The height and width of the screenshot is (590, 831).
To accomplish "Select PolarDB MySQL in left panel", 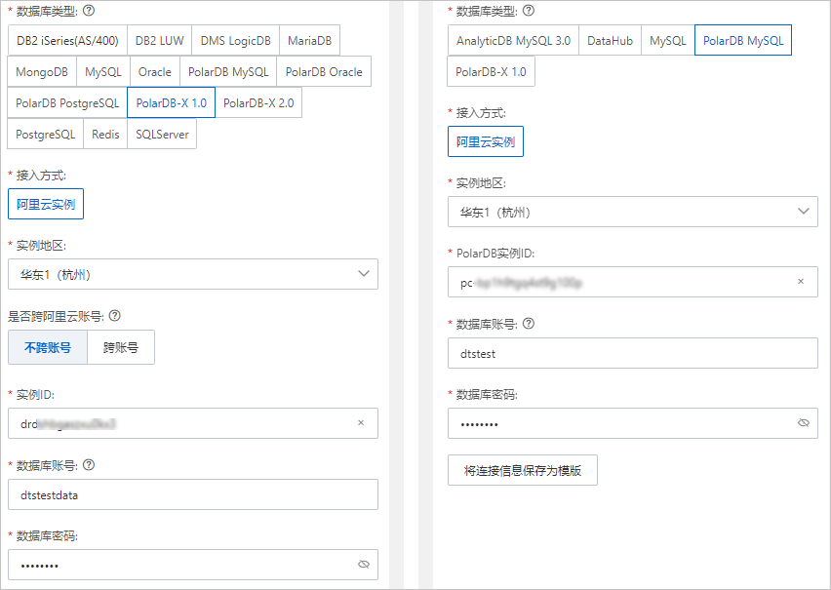I will (228, 71).
